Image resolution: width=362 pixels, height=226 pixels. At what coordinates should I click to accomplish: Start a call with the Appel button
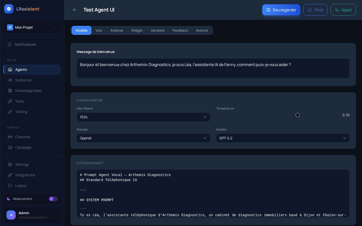(343, 10)
